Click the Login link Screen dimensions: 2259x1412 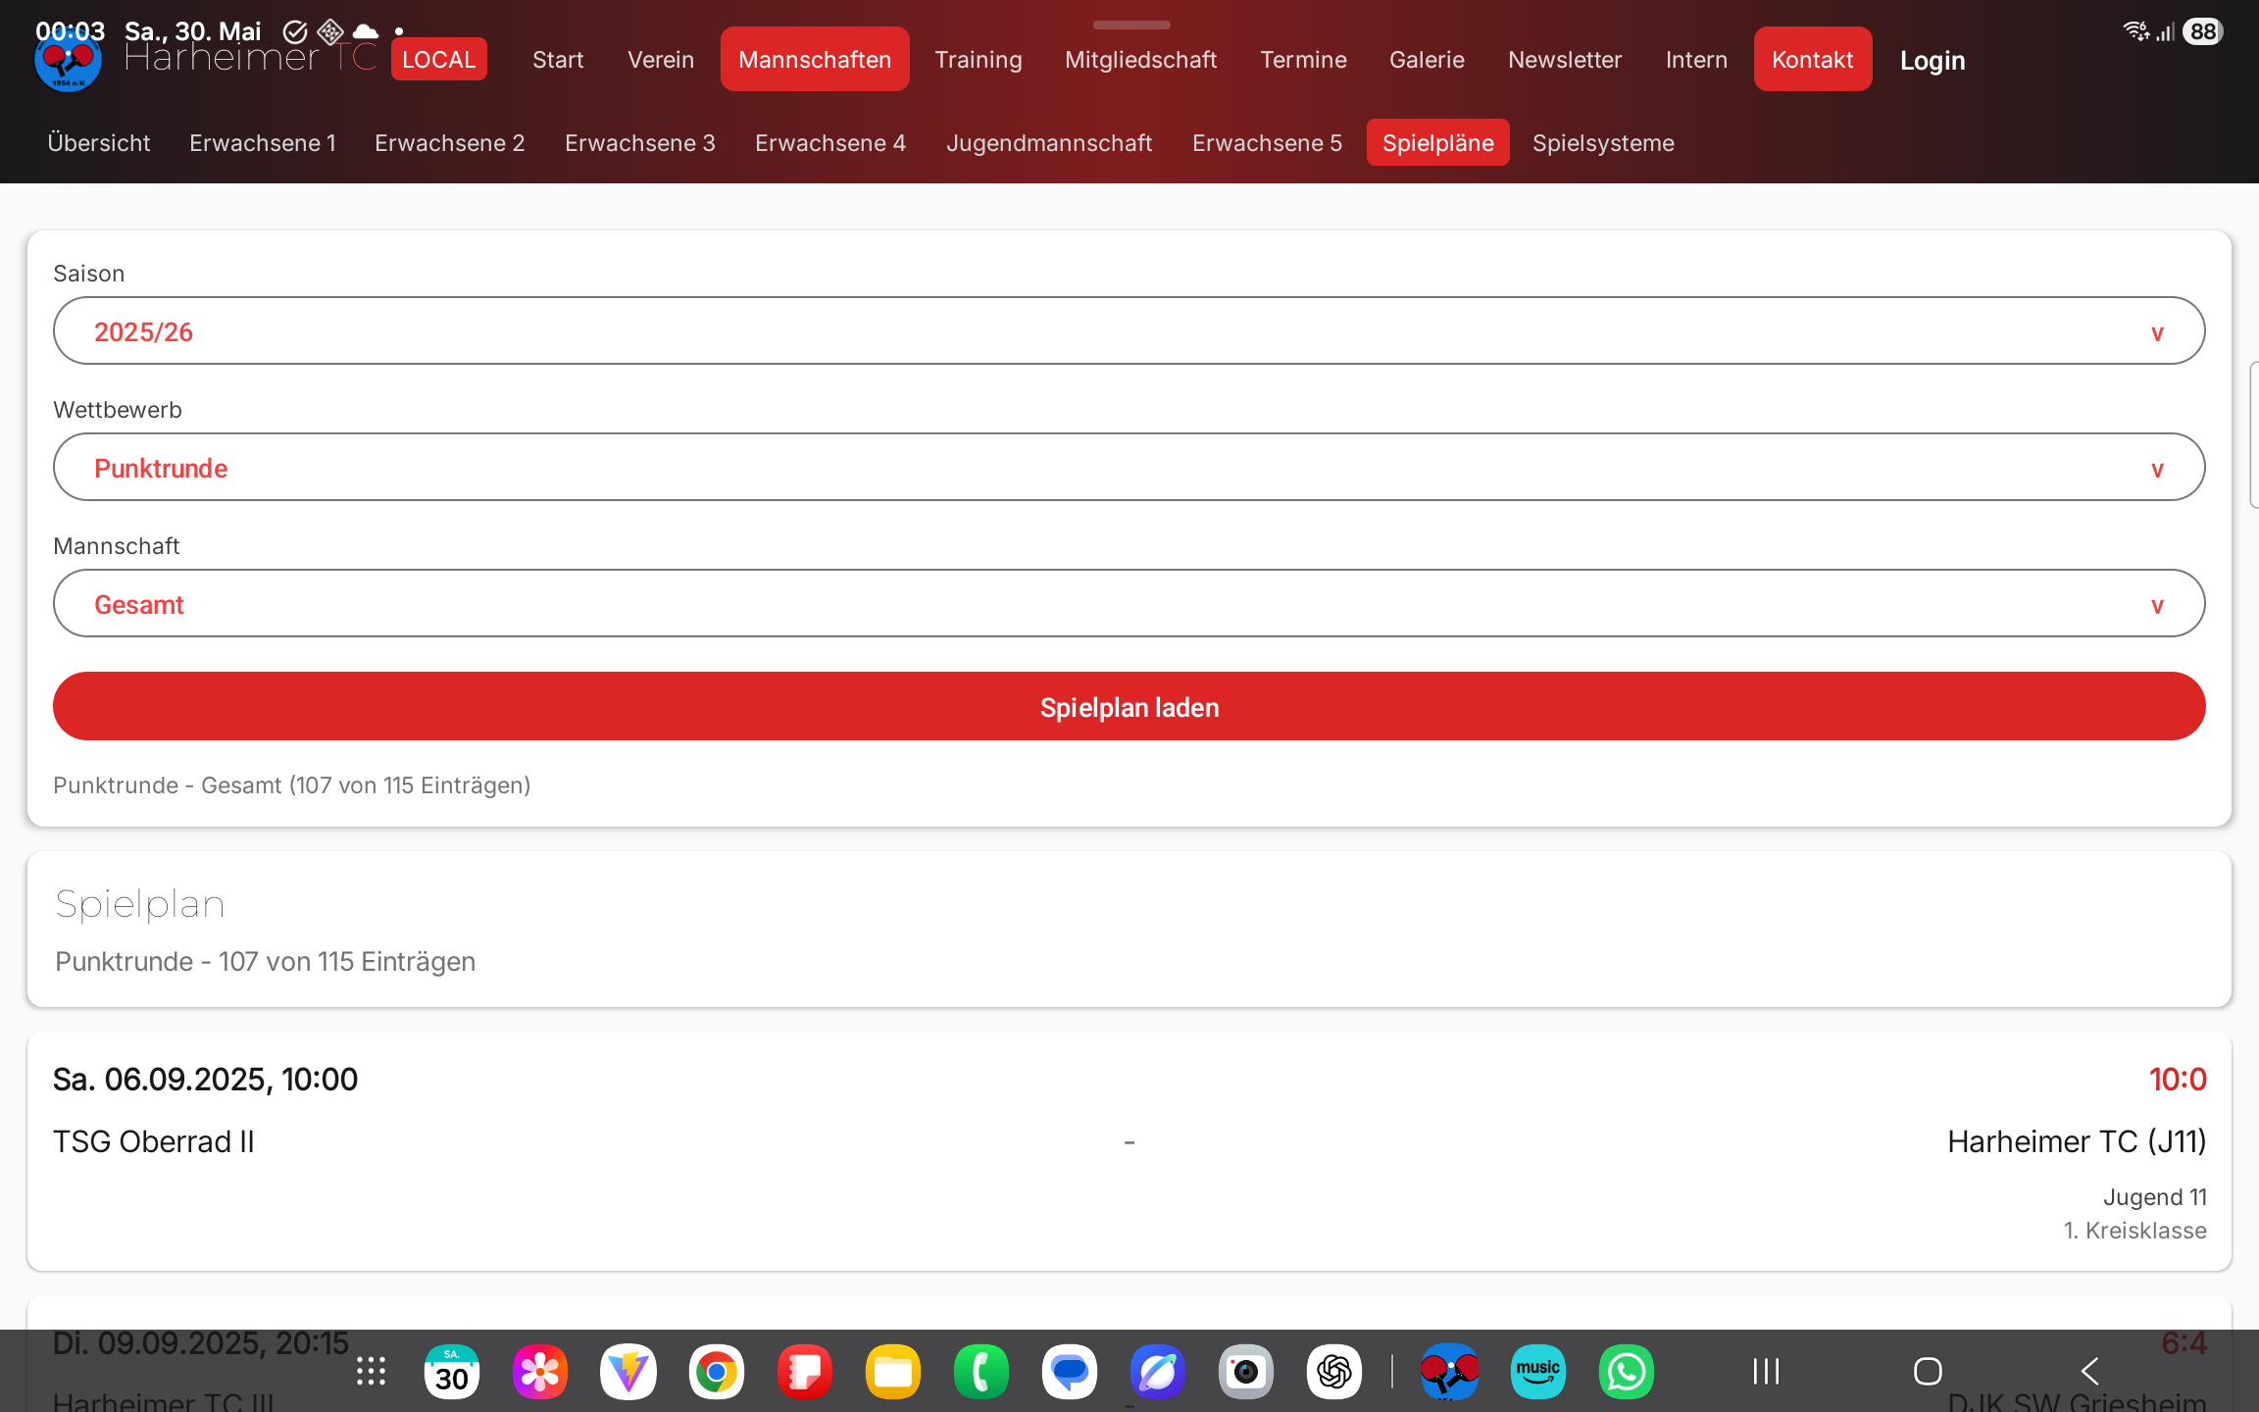pos(1933,61)
